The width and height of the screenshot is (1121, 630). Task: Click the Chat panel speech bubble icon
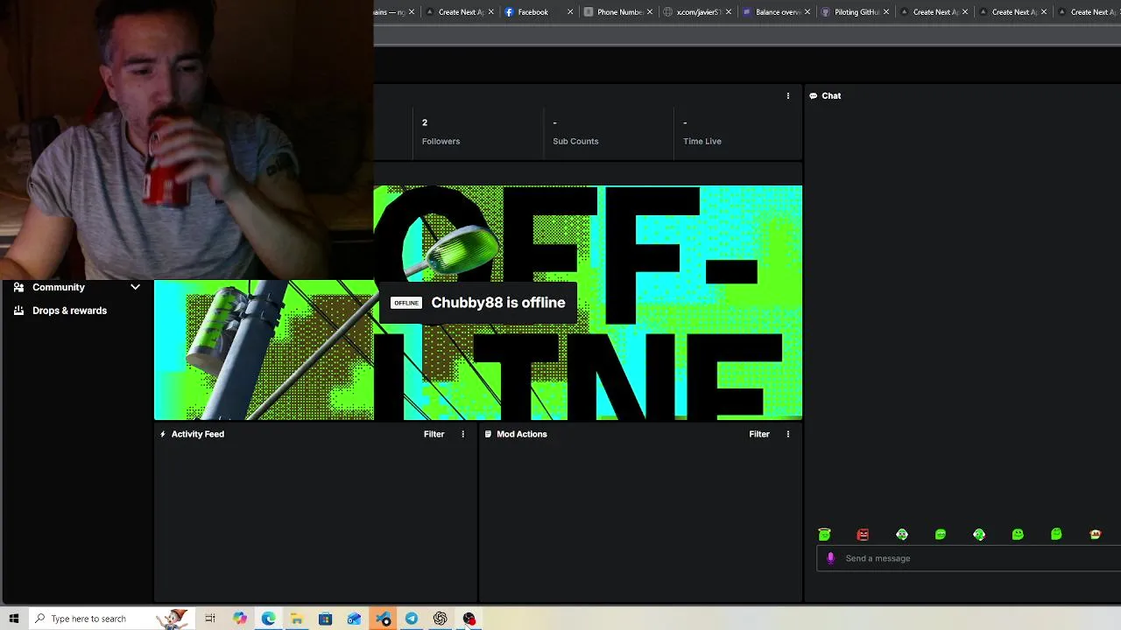click(814, 95)
